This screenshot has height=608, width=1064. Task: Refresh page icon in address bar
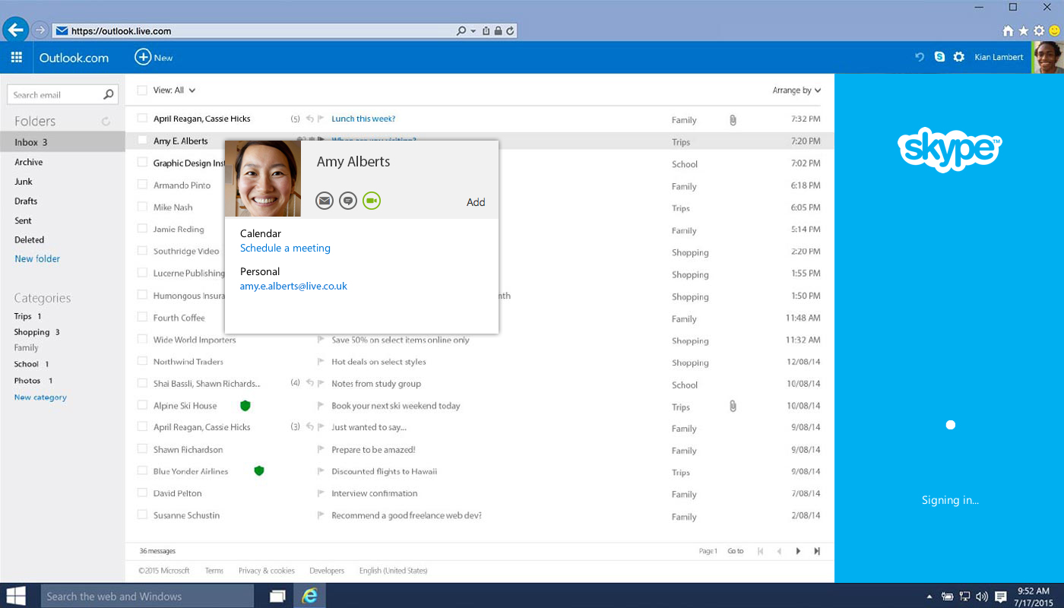(x=511, y=31)
